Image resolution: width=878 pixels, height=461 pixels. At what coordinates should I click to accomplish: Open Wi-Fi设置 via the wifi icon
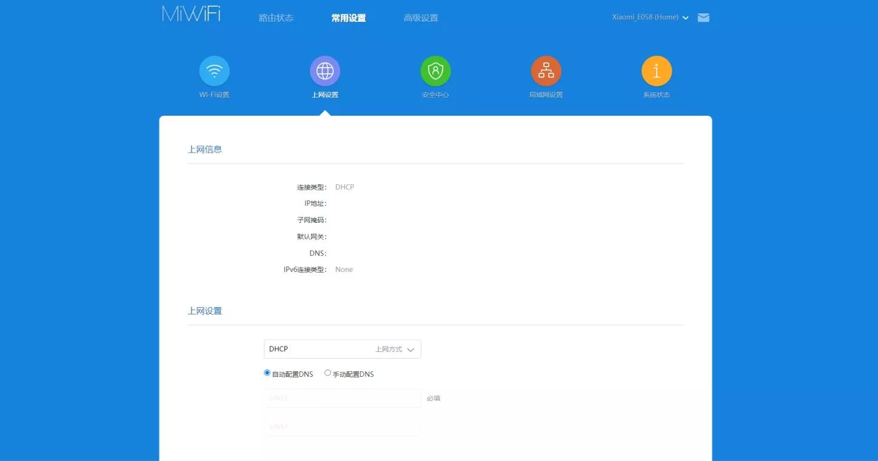point(214,71)
